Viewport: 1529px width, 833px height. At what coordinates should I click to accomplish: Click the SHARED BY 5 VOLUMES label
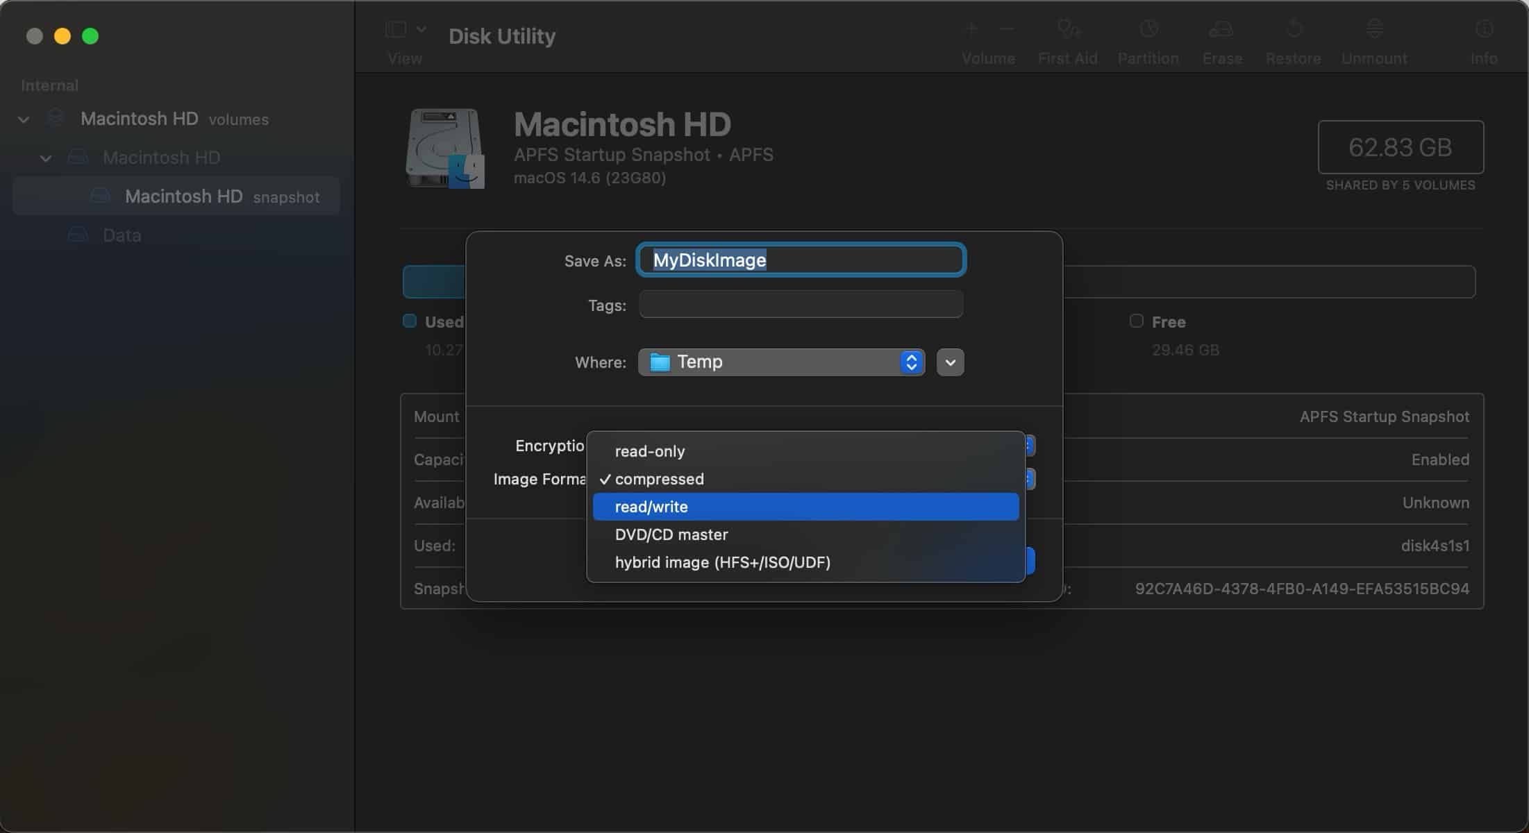coord(1401,185)
